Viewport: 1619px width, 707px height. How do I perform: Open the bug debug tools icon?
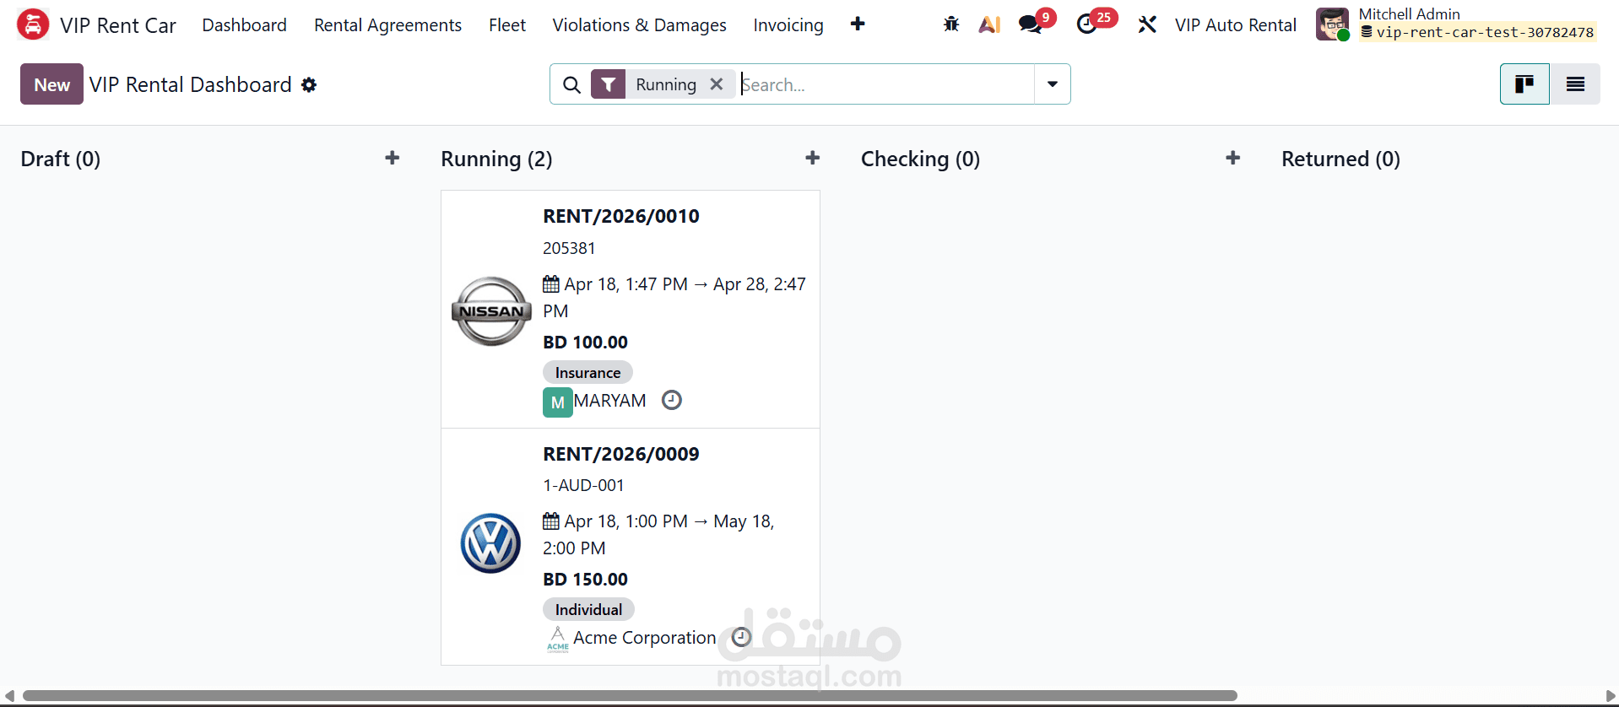click(x=951, y=24)
